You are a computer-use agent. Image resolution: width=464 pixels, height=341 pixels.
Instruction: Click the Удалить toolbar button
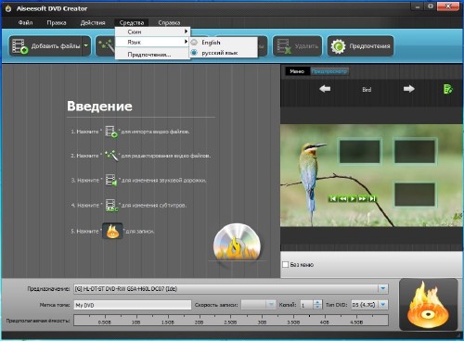[x=297, y=46]
